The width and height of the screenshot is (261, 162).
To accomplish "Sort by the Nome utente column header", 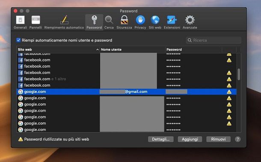I will [x=133, y=49].
